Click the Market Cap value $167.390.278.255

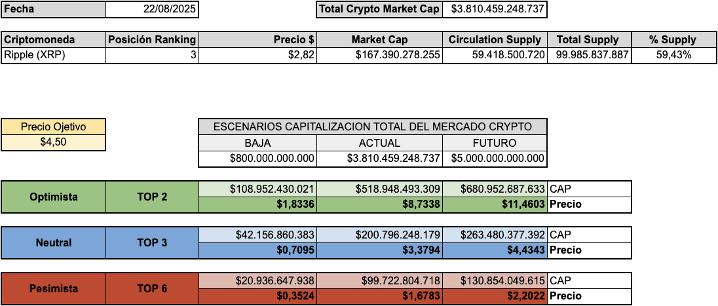click(379, 56)
